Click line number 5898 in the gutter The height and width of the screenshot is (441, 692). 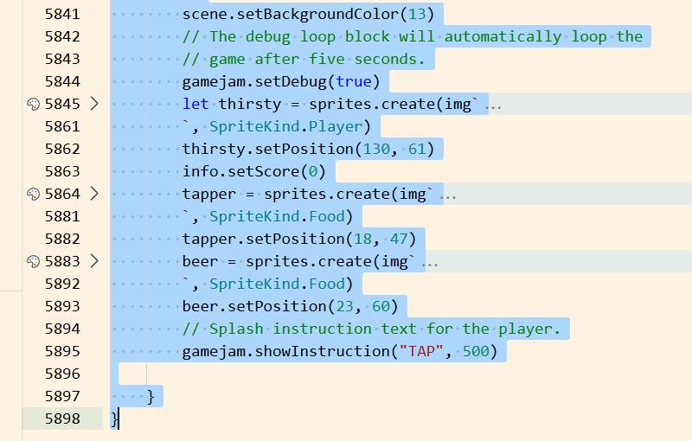[61, 419]
